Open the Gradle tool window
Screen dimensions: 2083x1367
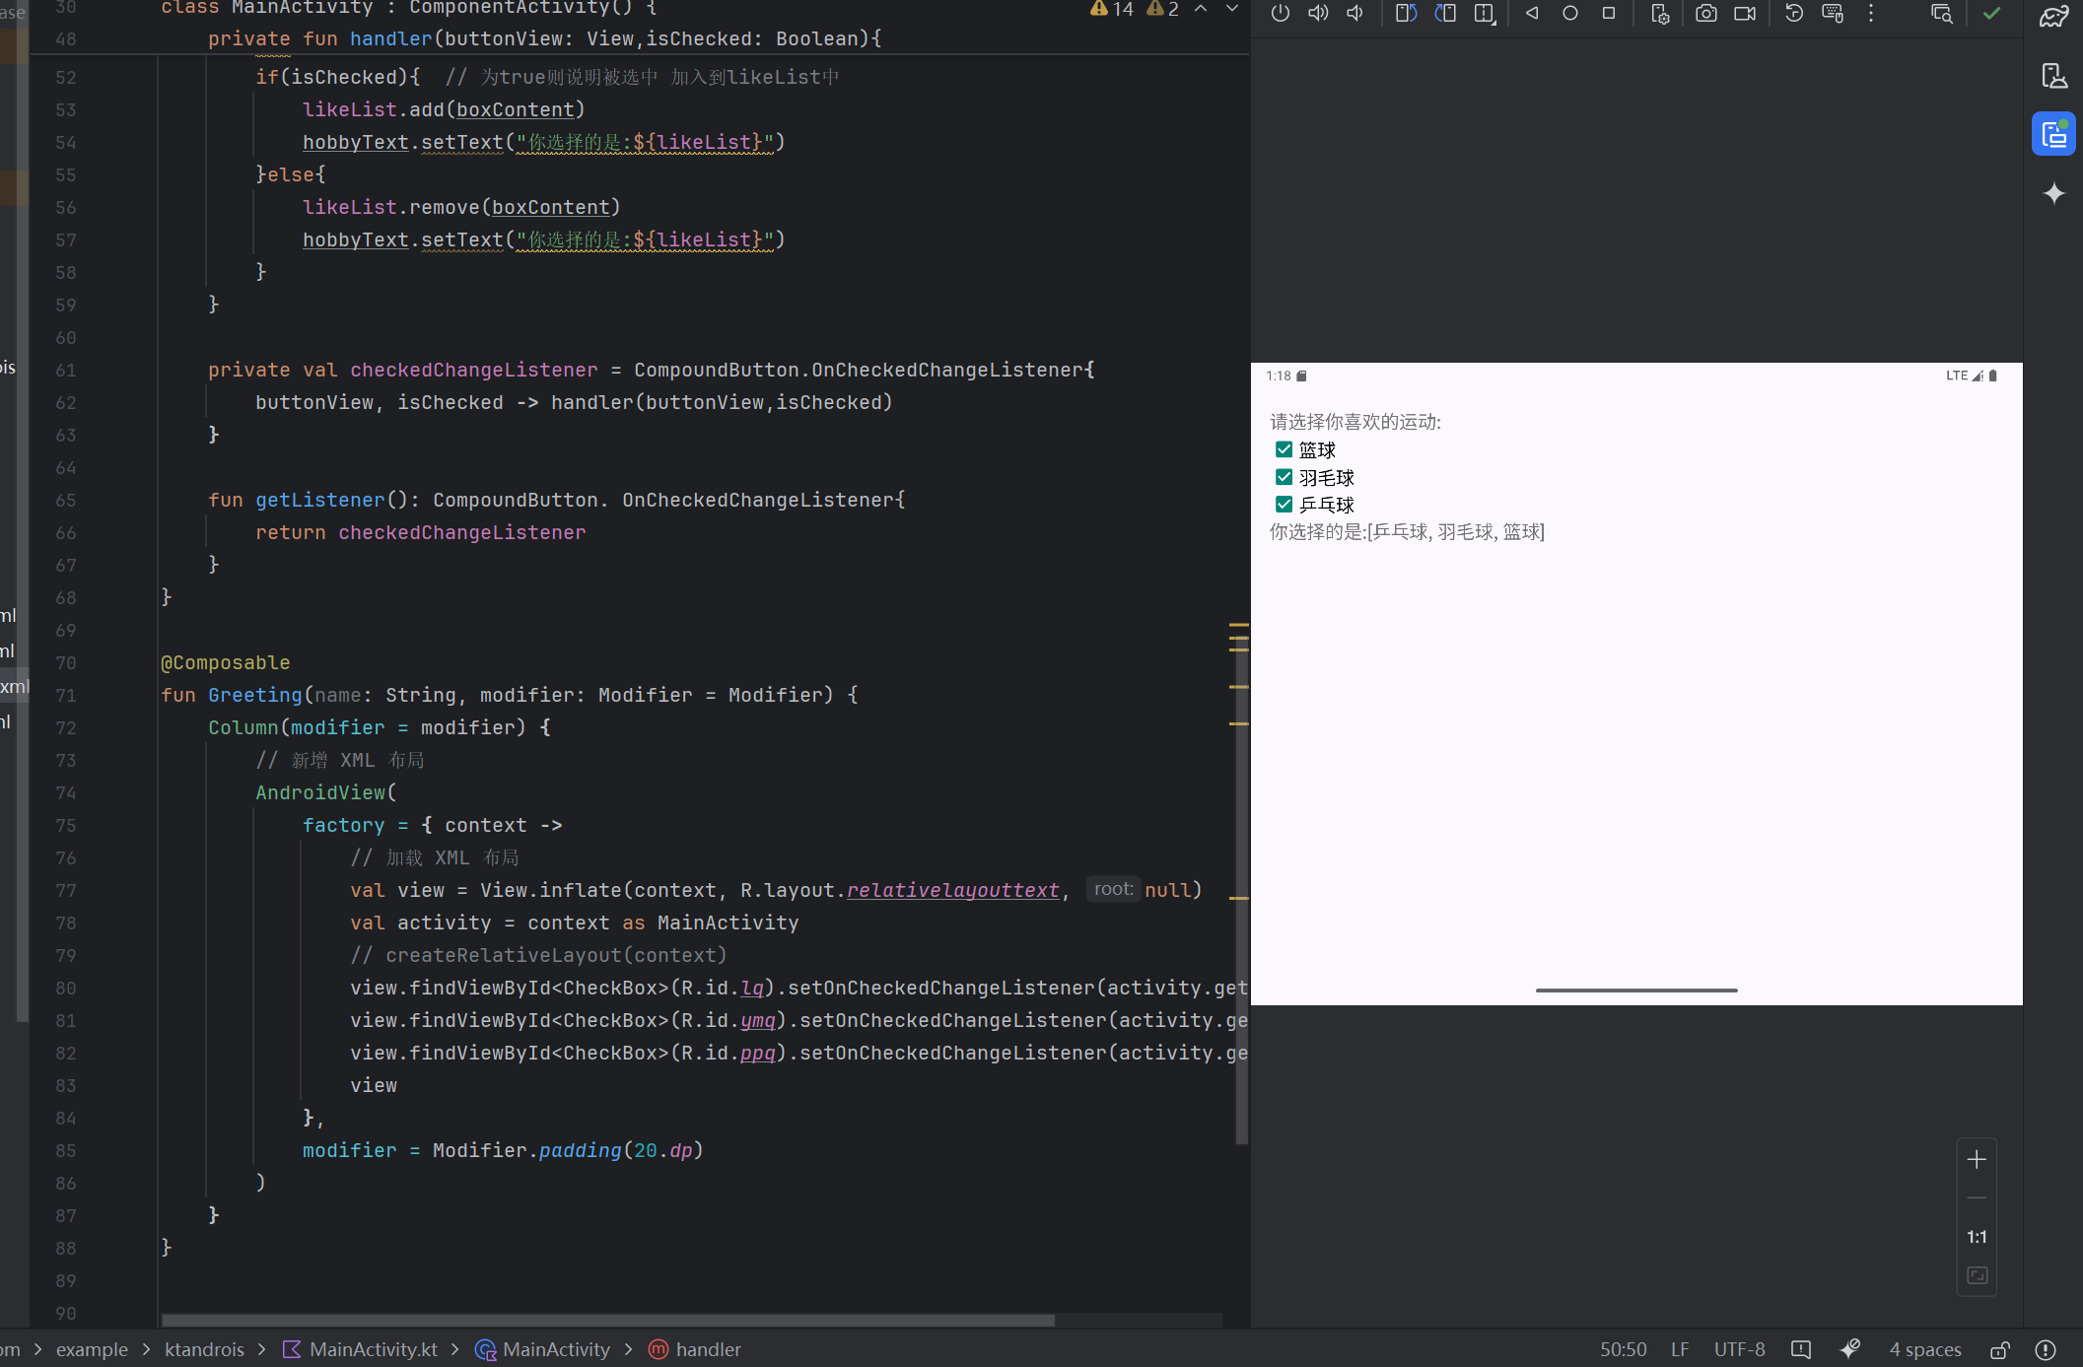[2054, 17]
